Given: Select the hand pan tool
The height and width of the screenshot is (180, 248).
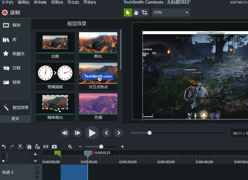Looking at the screenshot, I should [136, 12].
